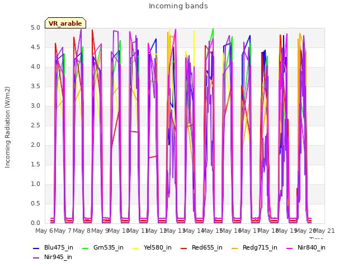358x268 pixels.
Task: Click the orange Redg715_in legend color marker
Action: click(234, 248)
